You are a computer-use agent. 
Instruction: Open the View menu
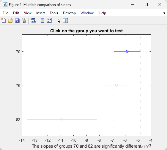28,13
